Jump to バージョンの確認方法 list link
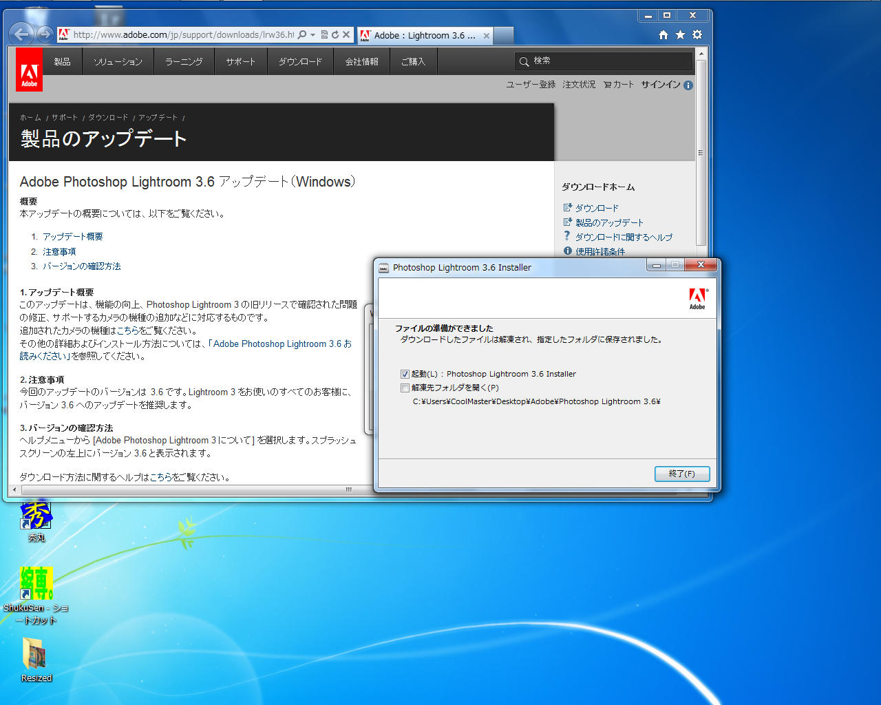881x705 pixels. 81,266
